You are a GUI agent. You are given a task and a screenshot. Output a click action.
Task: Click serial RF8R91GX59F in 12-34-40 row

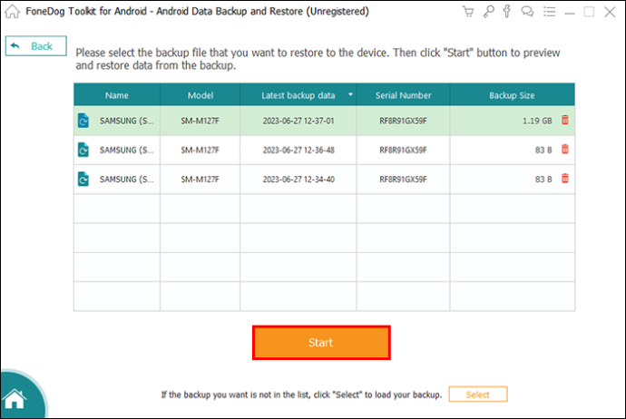[x=403, y=180]
